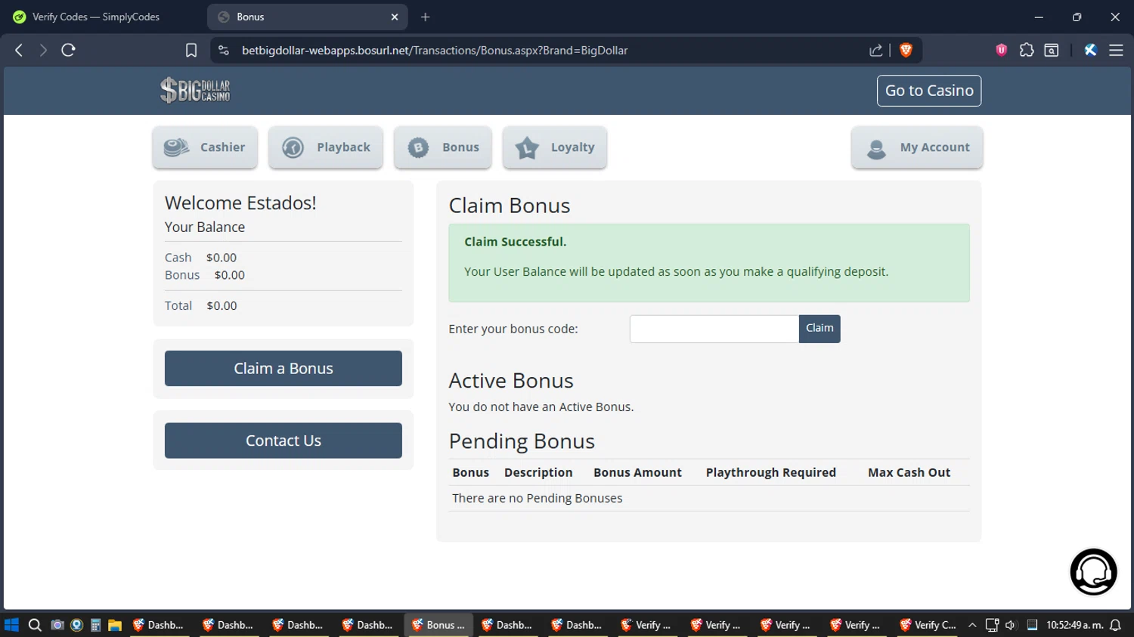
Task: Open the Calculator from taskbar
Action: 96,625
